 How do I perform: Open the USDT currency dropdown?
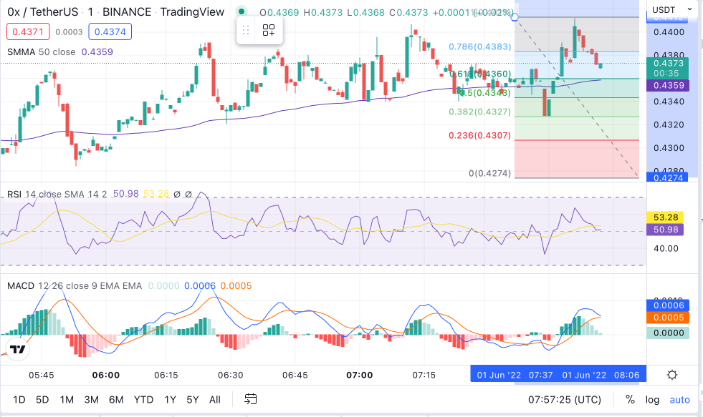pos(671,9)
